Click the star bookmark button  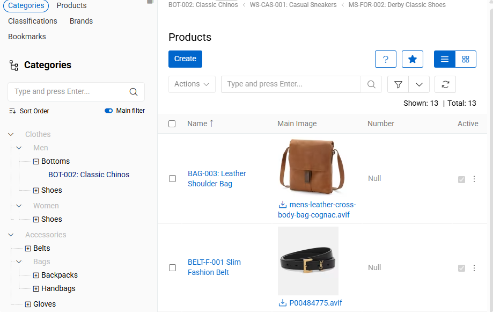pos(412,59)
